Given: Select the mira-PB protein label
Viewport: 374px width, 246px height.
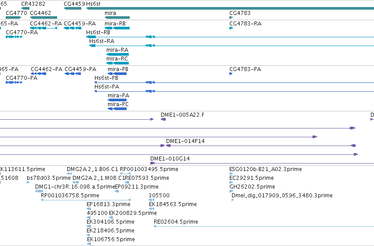Looking at the screenshot, I should [118, 69].
